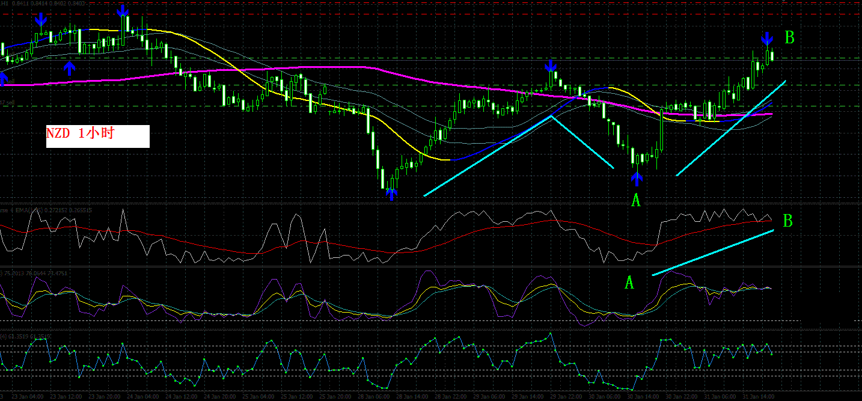Click the '29 Jan 22:00' time axis label

(x=566, y=396)
